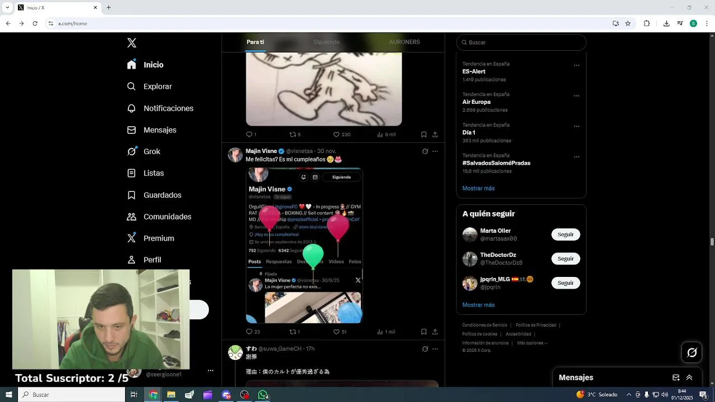Bookmark the cartoon drawing post
The image size is (715, 402).
(424, 135)
